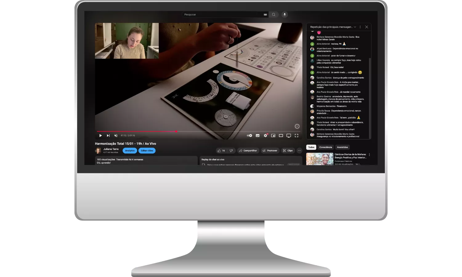Viewport: 462px width, 277px height.
Task: Click Beatriz Queiroz's avatar in the chat
Action: pos(312,97)
